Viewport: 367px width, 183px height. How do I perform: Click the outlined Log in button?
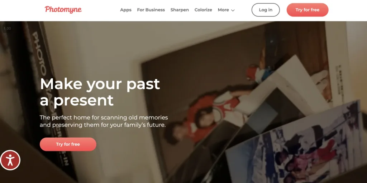266,10
